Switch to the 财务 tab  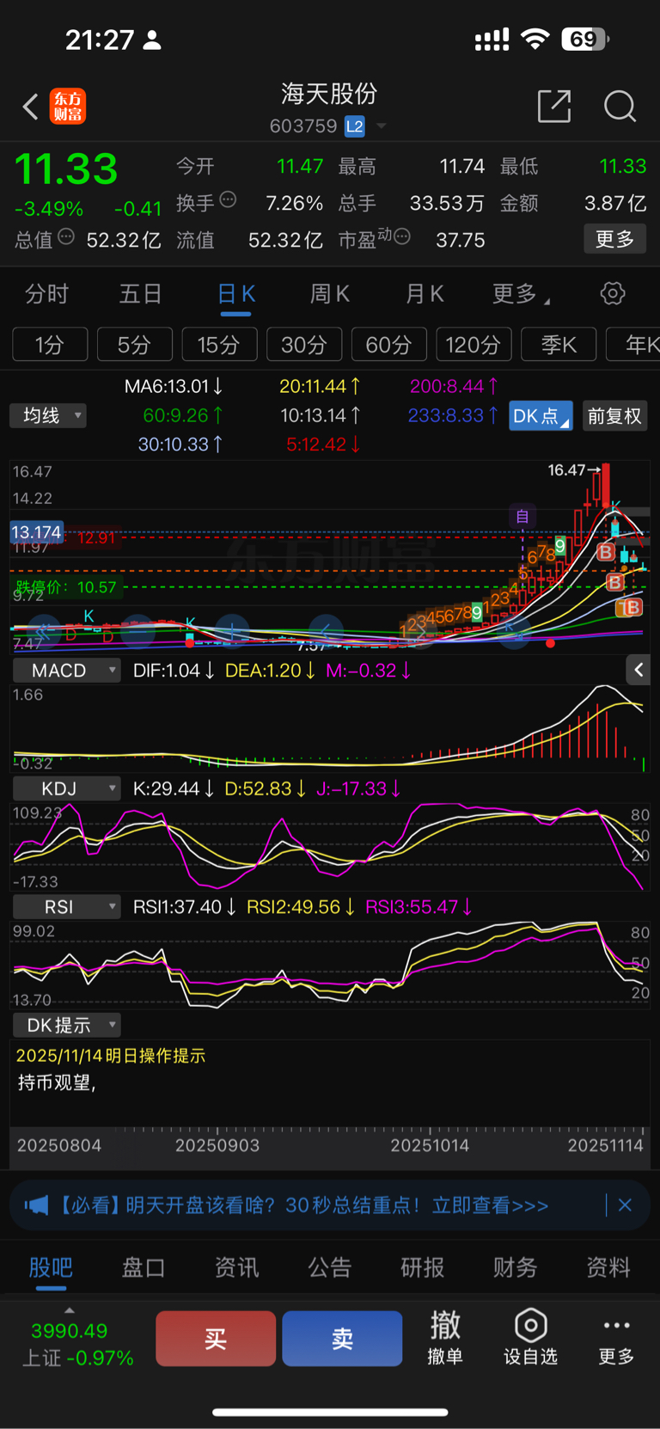coord(516,1267)
